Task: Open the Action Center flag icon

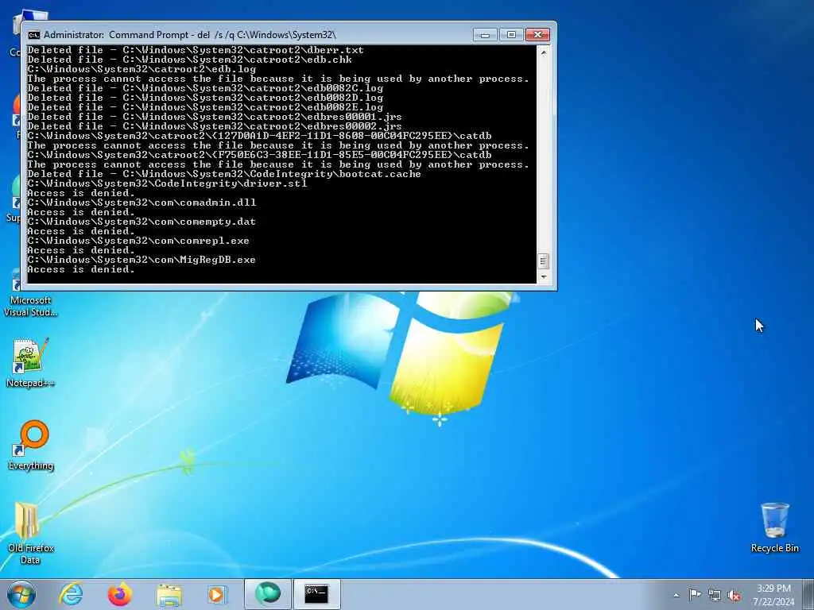Action: (x=695, y=595)
